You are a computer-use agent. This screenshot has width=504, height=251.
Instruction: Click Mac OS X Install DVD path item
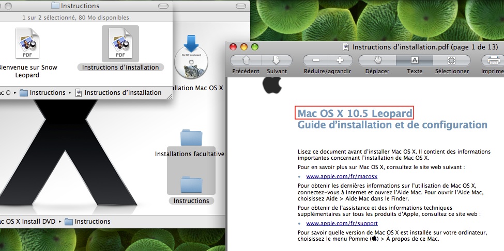pos(27,222)
